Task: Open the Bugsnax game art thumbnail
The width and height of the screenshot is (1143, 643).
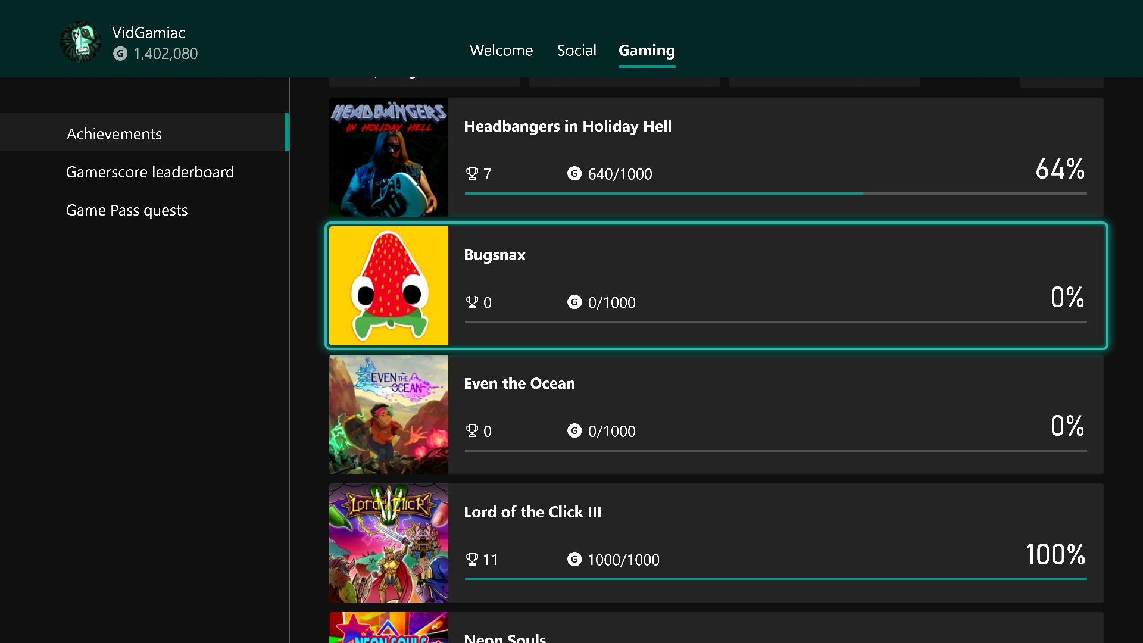Action: pyautogui.click(x=389, y=286)
